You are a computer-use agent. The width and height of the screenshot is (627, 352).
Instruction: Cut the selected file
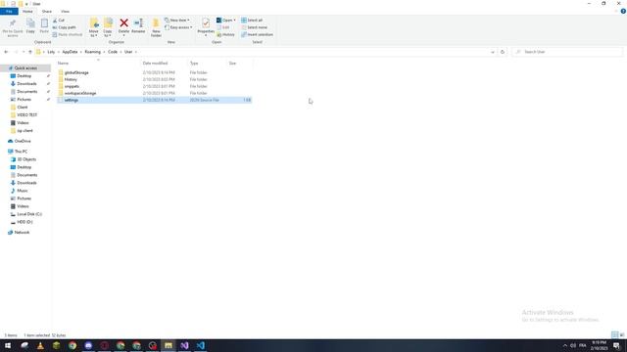coord(59,20)
